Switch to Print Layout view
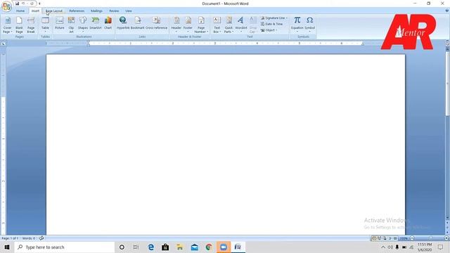Screen dimensions: 450x253 (x=374, y=238)
